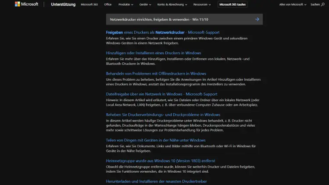Viewport: 329px width, 185px height.
Task: Open the Unterstützung home link
Action: [x=63, y=4]
